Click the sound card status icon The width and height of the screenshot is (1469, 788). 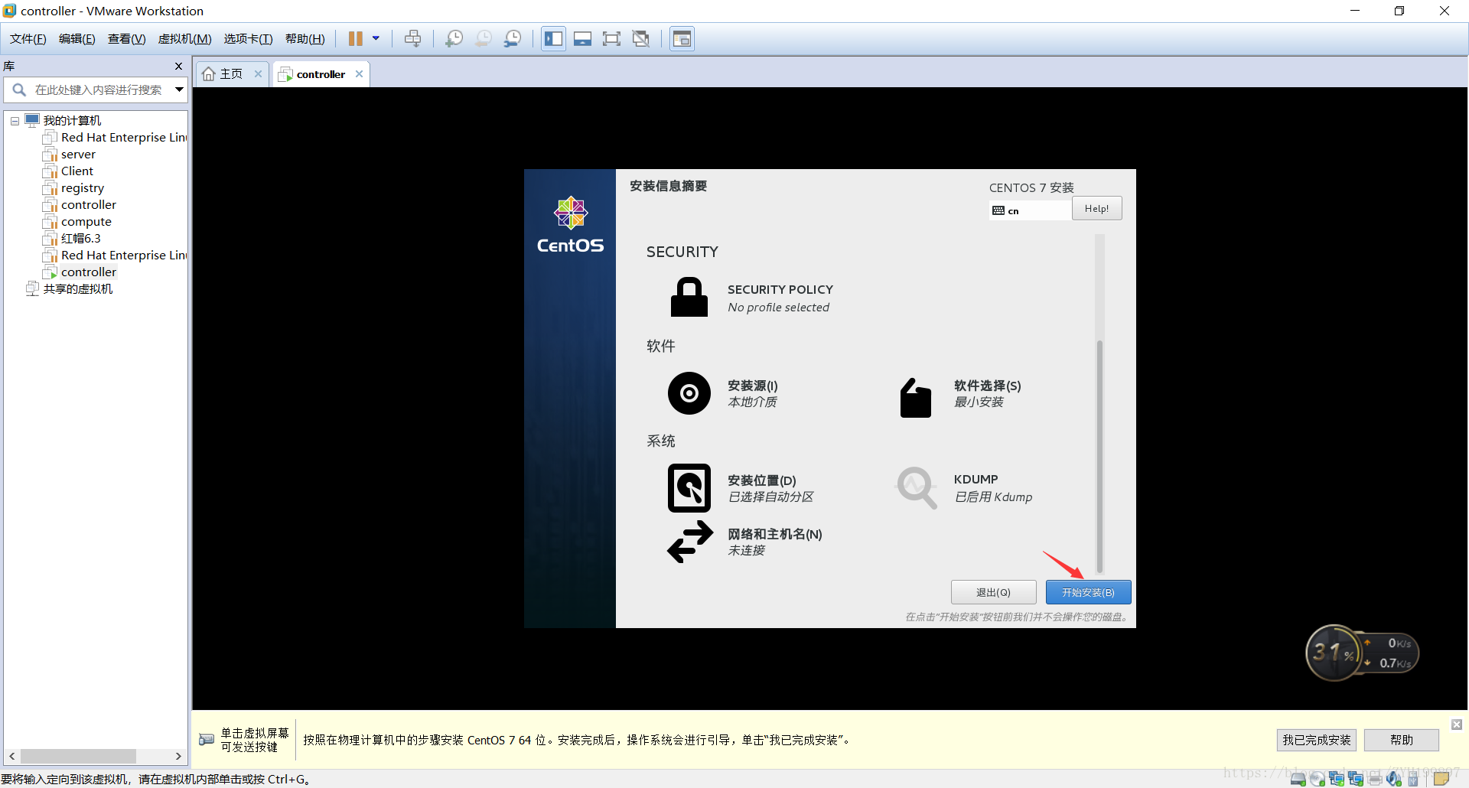point(1394,780)
